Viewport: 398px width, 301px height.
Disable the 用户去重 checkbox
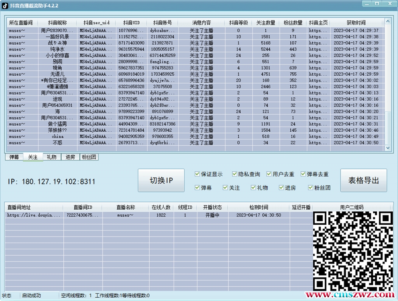pyautogui.click(x=269, y=174)
